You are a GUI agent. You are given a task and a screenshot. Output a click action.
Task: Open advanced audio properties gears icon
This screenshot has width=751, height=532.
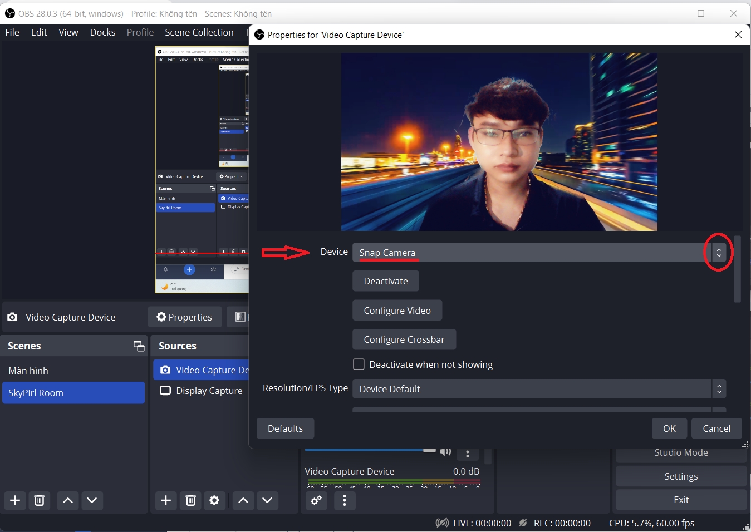pyautogui.click(x=316, y=500)
